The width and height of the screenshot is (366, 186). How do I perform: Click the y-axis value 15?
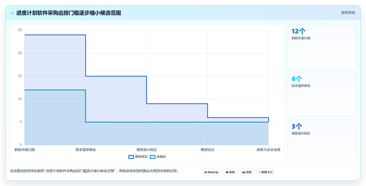[x=20, y=76]
